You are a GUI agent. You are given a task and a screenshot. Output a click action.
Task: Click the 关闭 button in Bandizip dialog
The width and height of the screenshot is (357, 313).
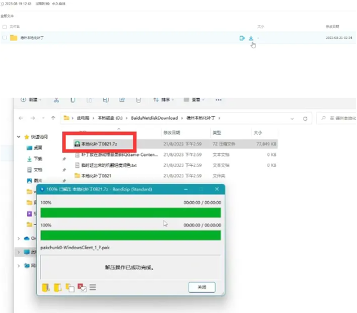(x=202, y=287)
